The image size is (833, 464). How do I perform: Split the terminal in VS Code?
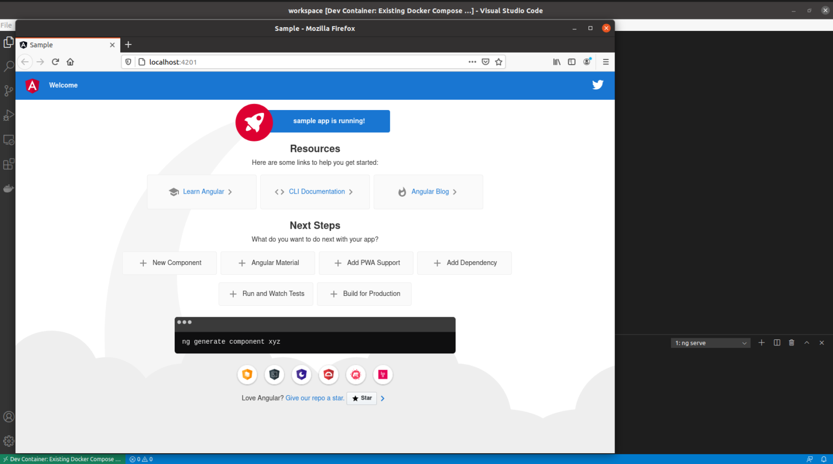(777, 342)
